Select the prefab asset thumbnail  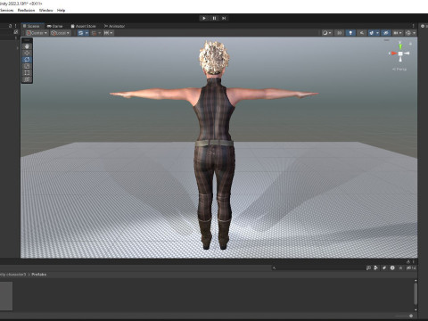pyautogui.click(x=6, y=296)
